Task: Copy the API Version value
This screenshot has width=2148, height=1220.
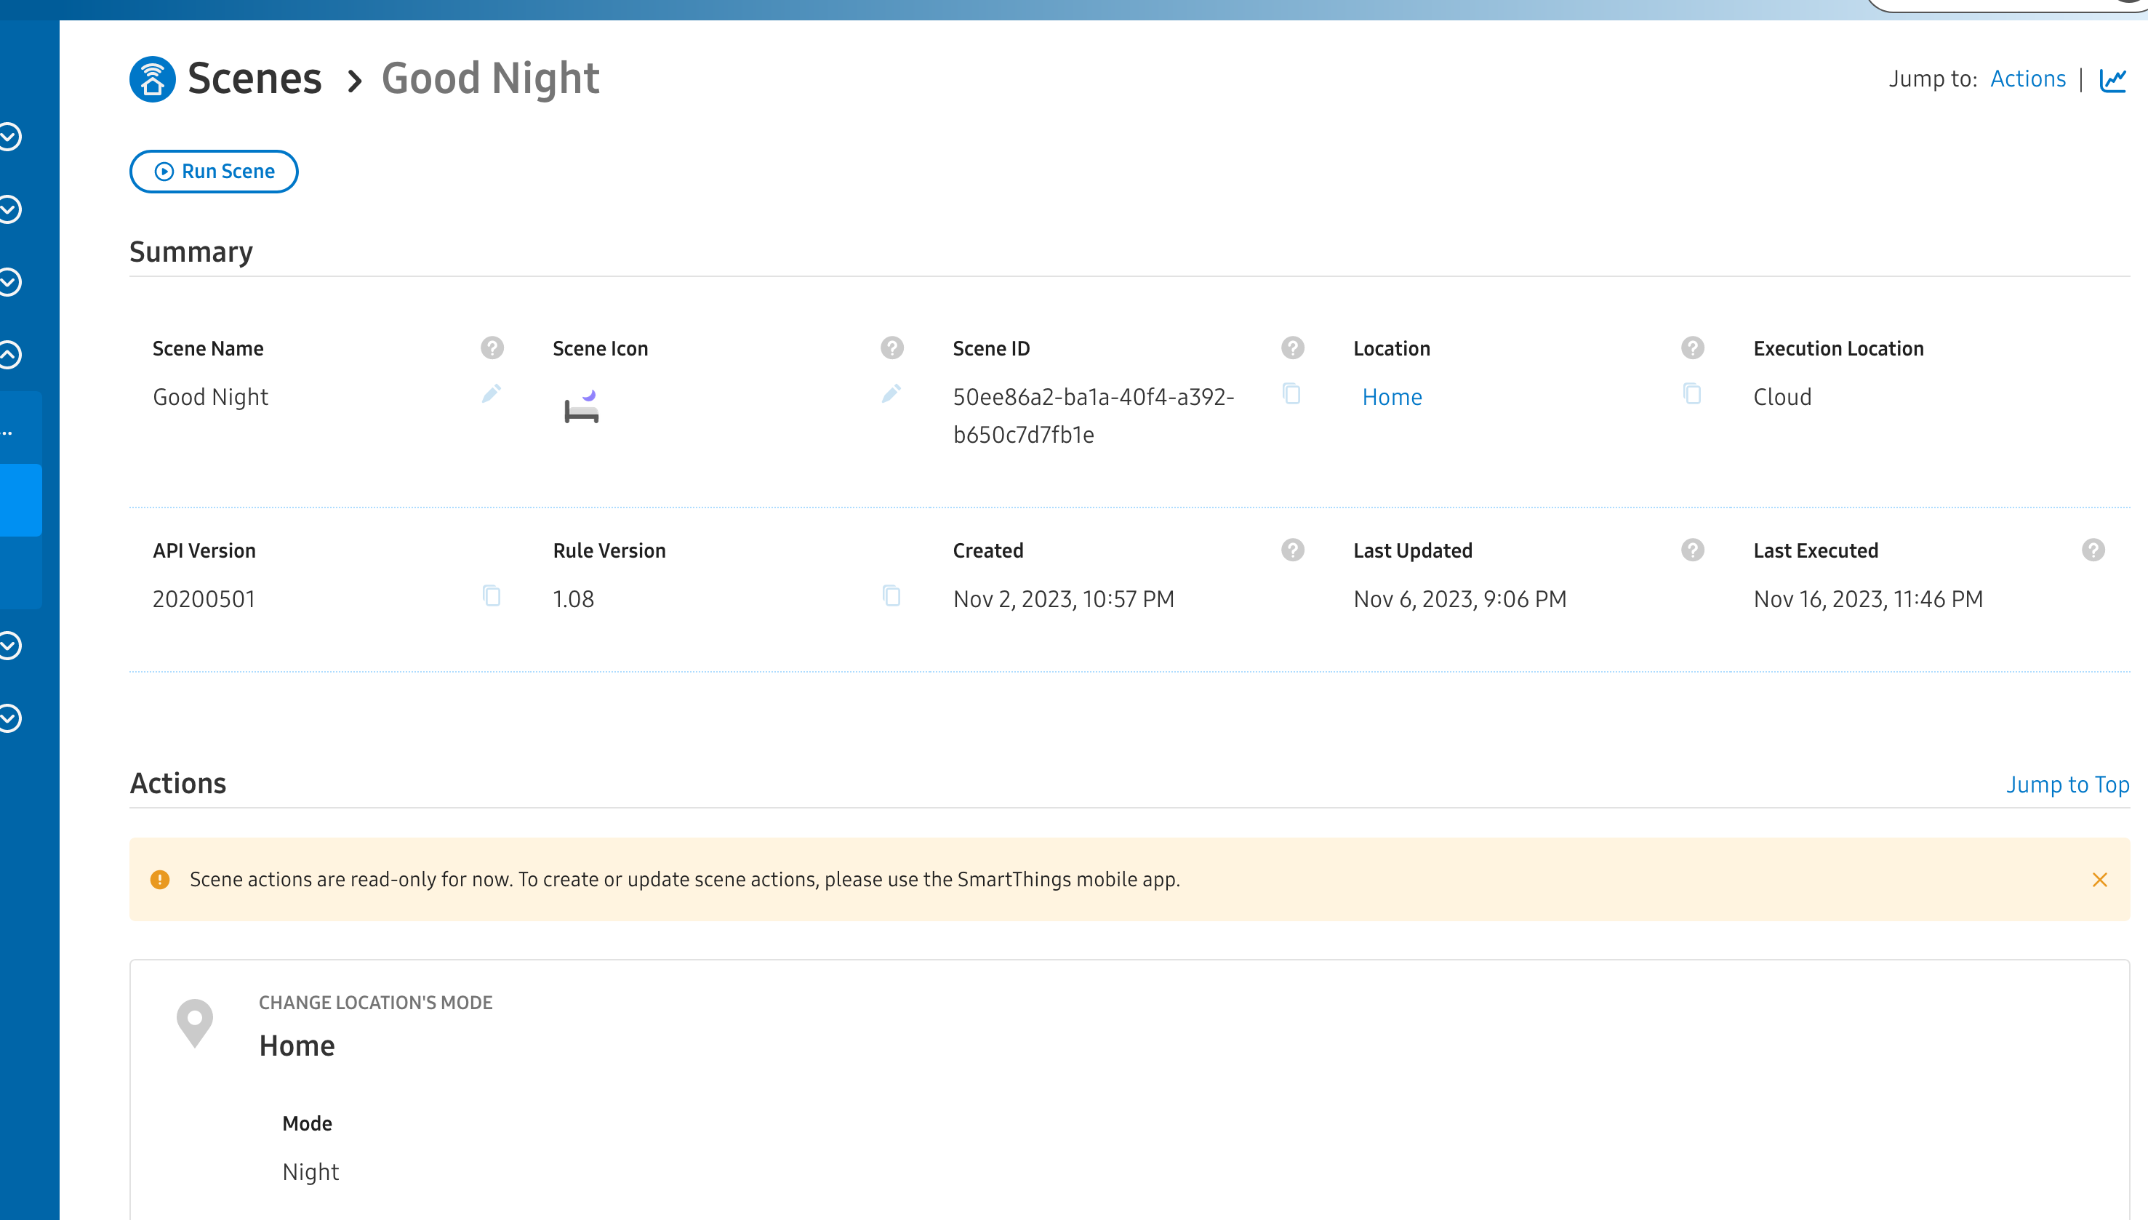Action: [x=492, y=595]
